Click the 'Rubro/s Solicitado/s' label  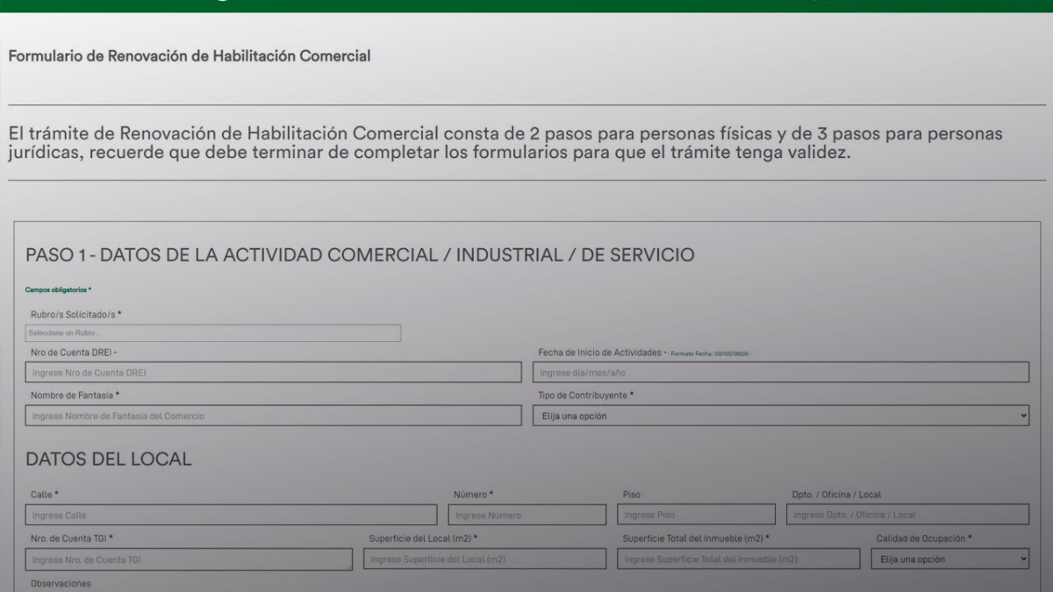pyautogui.click(x=76, y=314)
